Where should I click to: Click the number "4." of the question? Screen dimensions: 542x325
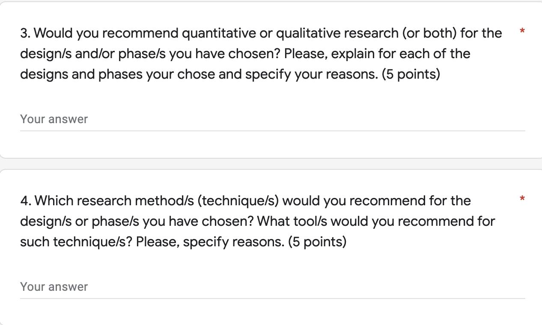pos(26,201)
